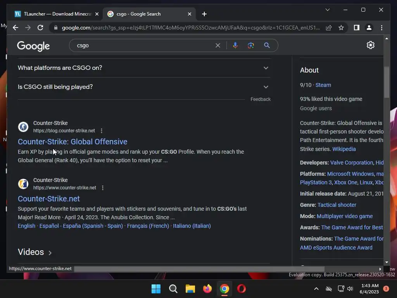
Task: Open Chrome side panel
Action: [x=357, y=28]
